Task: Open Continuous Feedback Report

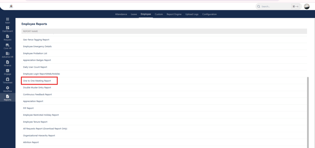Action: [x=164, y=94]
